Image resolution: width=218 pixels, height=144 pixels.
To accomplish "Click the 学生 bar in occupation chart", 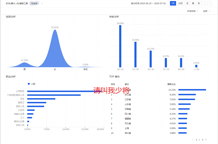I will click(41, 99).
